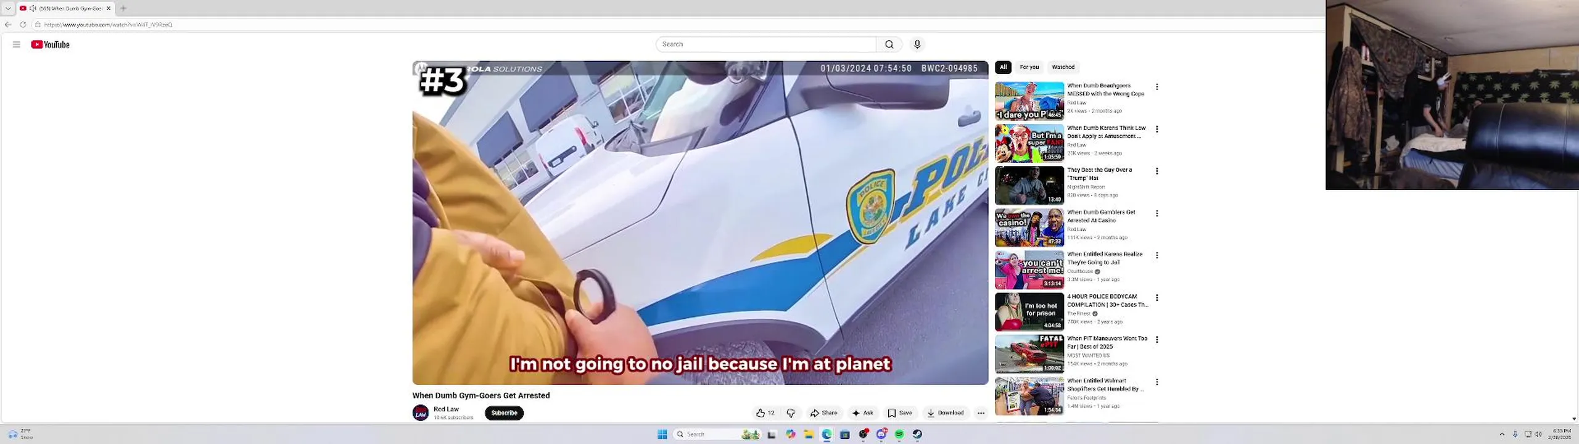The height and width of the screenshot is (444, 1579).
Task: Open They Beat the Guy Over Trump Hat thumbnail
Action: [1029, 185]
